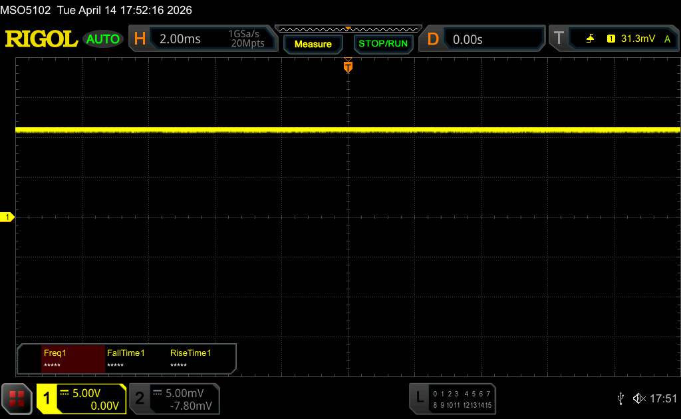The image size is (681, 419).
Task: Click the USB connection status icon
Action: click(620, 398)
